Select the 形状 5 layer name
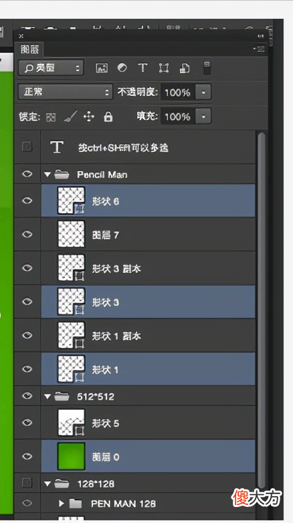Image resolution: width=293 pixels, height=523 pixels. click(x=105, y=423)
